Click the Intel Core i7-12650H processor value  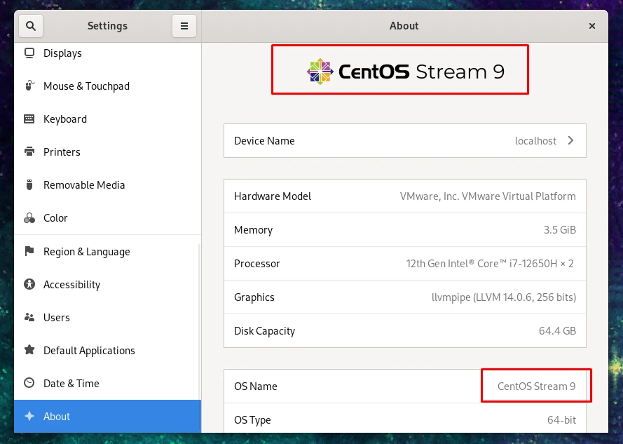coord(490,263)
